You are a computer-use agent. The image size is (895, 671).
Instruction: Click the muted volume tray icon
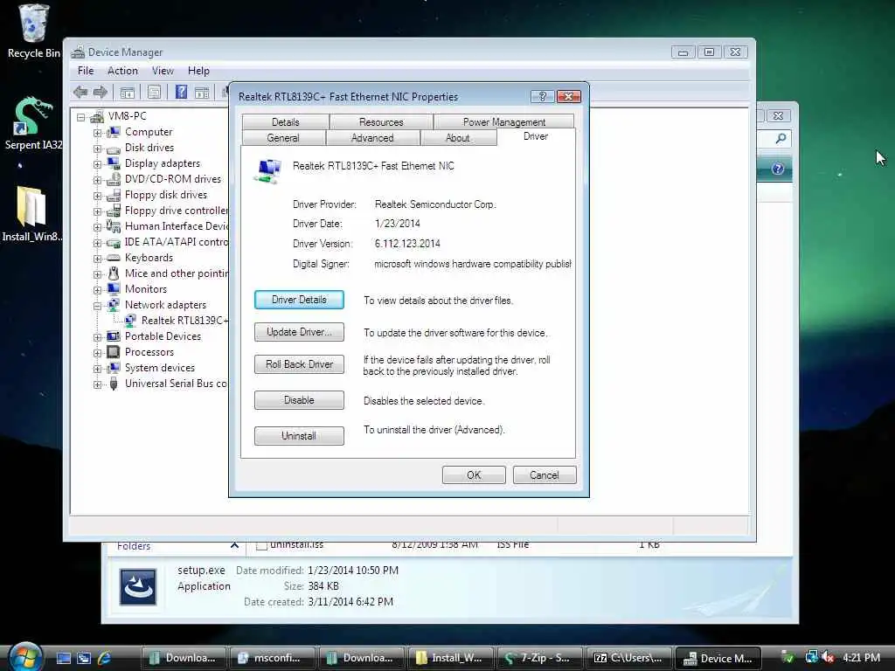829,657
